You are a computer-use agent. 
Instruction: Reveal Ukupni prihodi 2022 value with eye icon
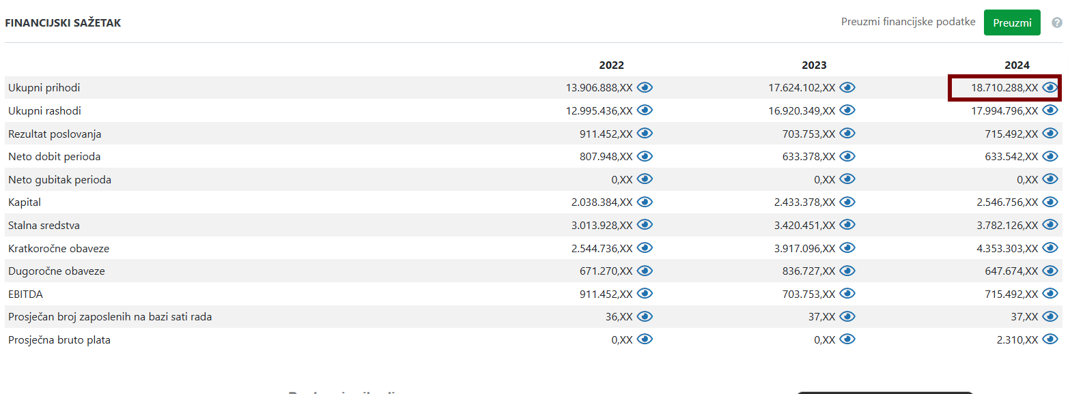point(645,87)
